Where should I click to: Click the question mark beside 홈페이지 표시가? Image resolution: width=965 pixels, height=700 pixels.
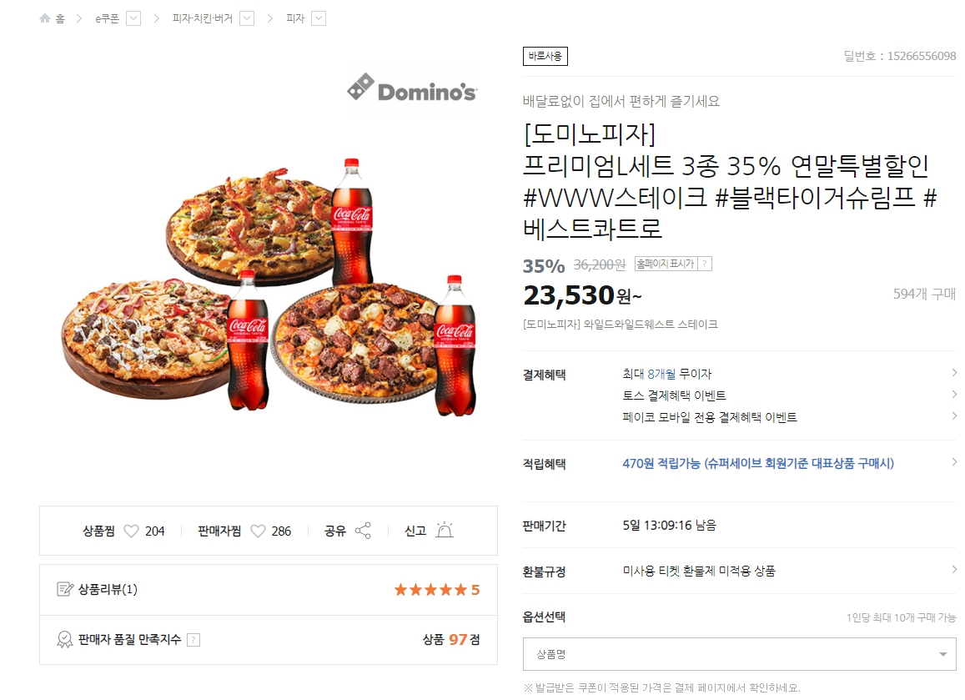click(x=705, y=264)
